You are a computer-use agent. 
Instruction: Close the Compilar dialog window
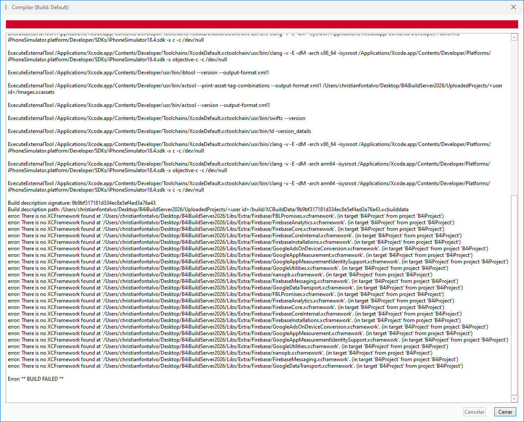(x=514, y=7)
